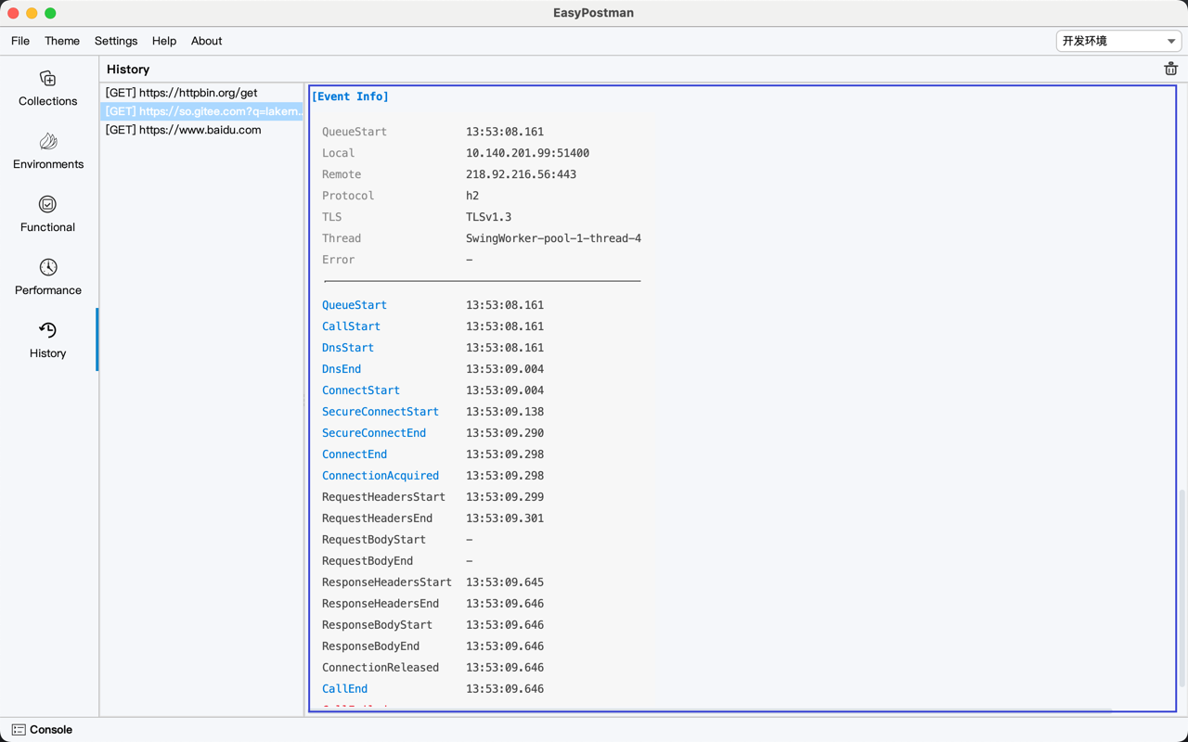Click the timestamp 13:53:09.301
This screenshot has height=742, width=1188.
coord(505,518)
